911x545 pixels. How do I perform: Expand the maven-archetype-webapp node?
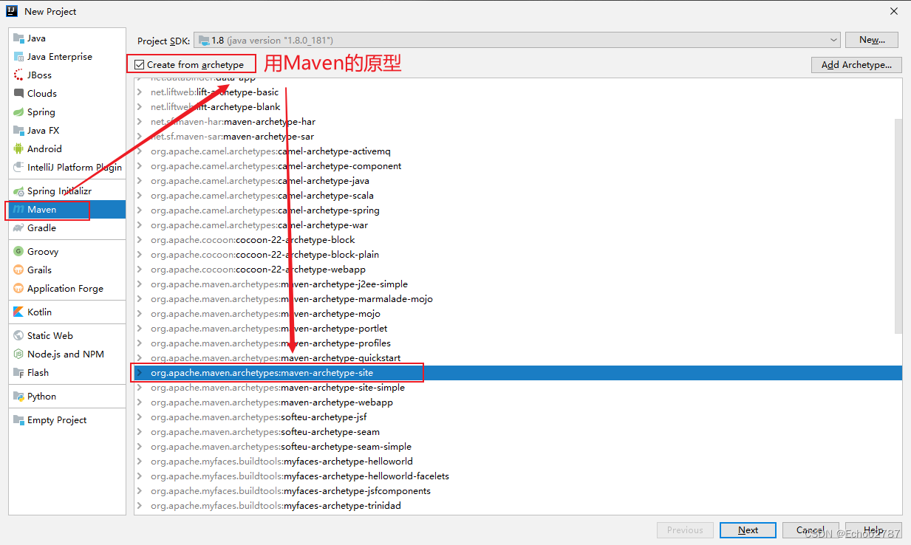140,402
